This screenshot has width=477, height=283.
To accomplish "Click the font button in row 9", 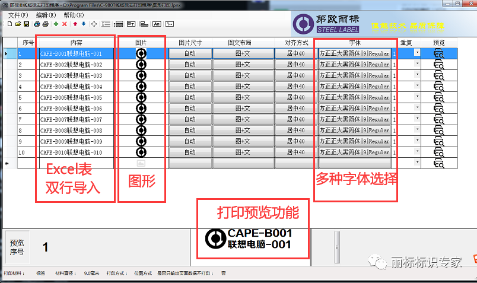I will [355, 141].
